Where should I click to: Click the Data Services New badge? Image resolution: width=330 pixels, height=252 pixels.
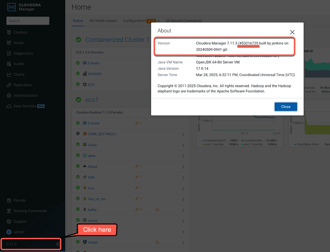click(x=41, y=106)
